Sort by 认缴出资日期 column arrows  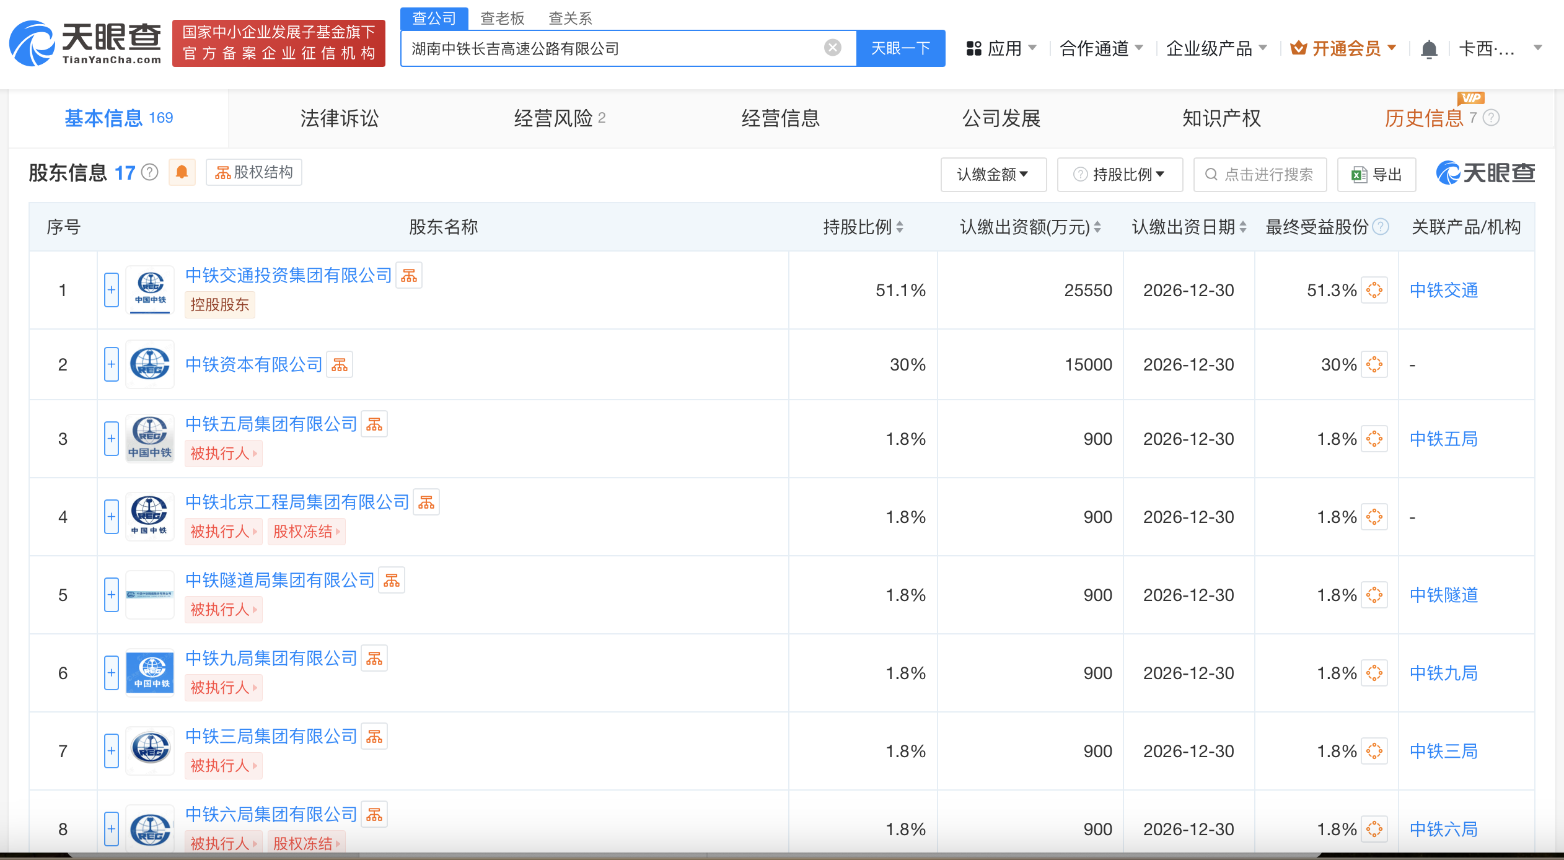[1242, 227]
